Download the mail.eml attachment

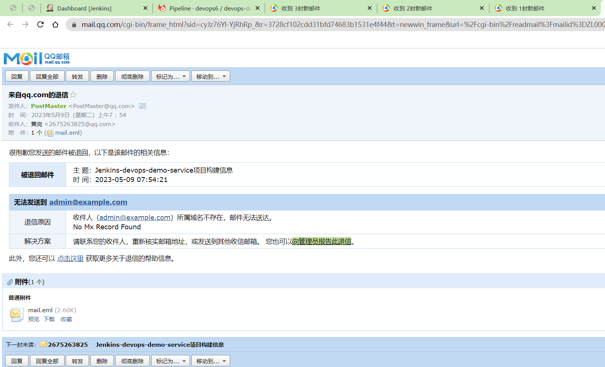point(49,319)
